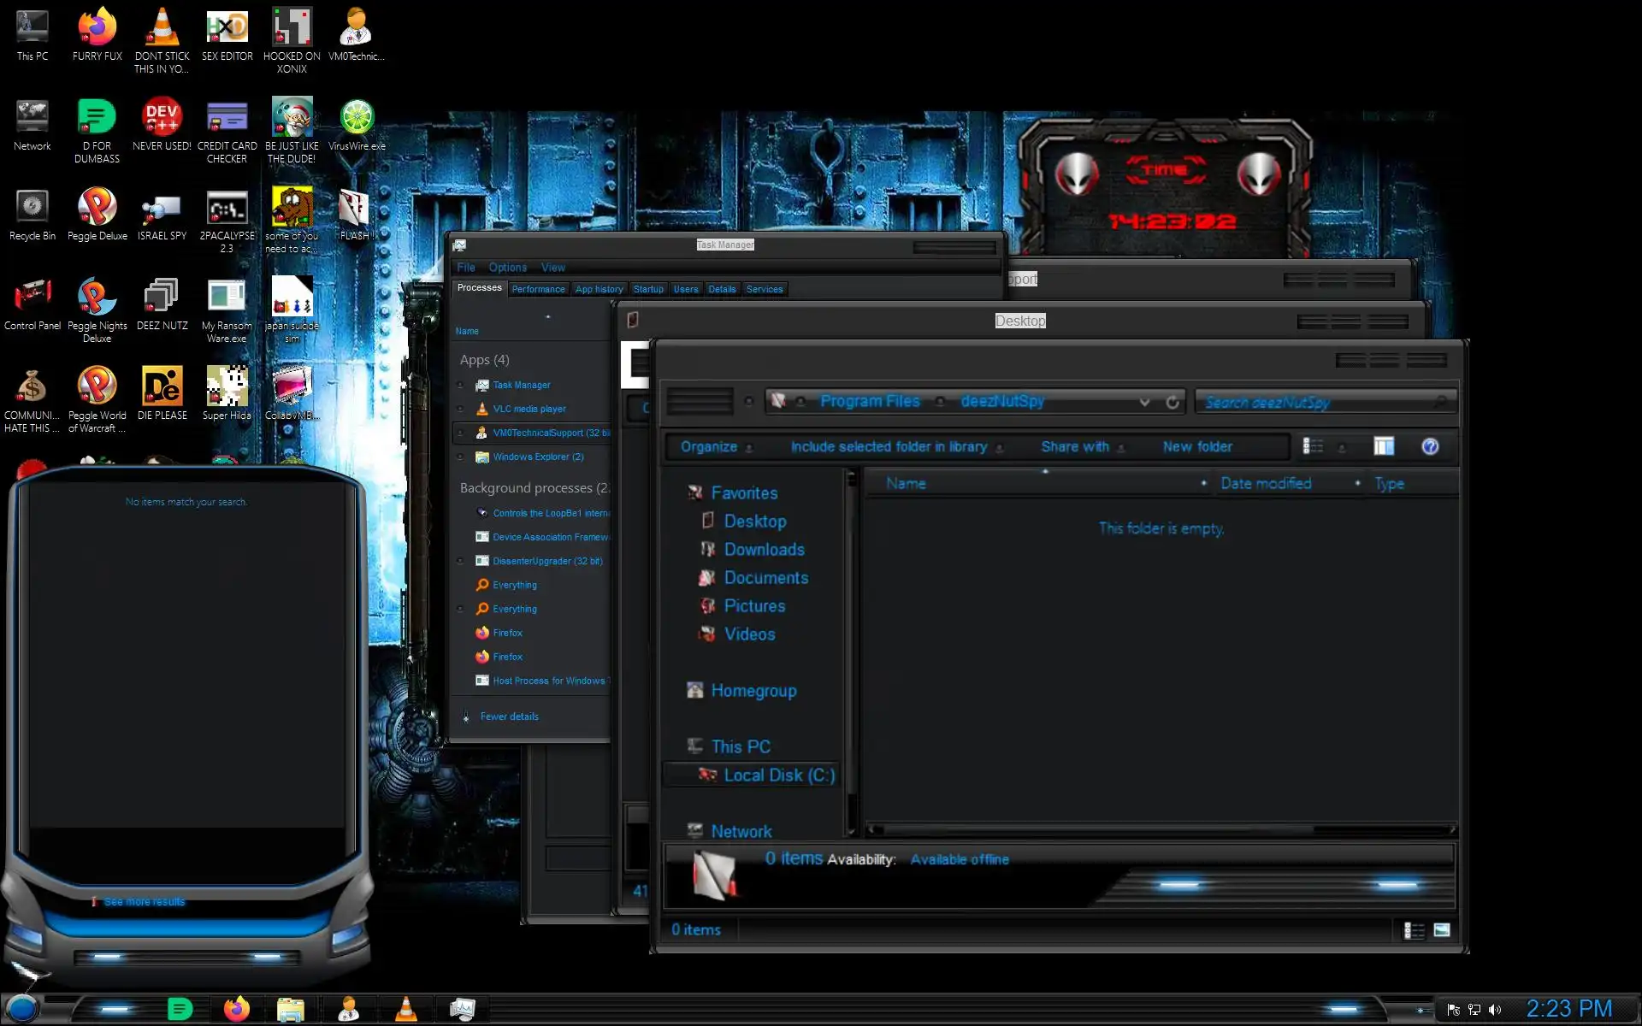Switch to details view in status bar
The width and height of the screenshot is (1642, 1026).
(1414, 930)
